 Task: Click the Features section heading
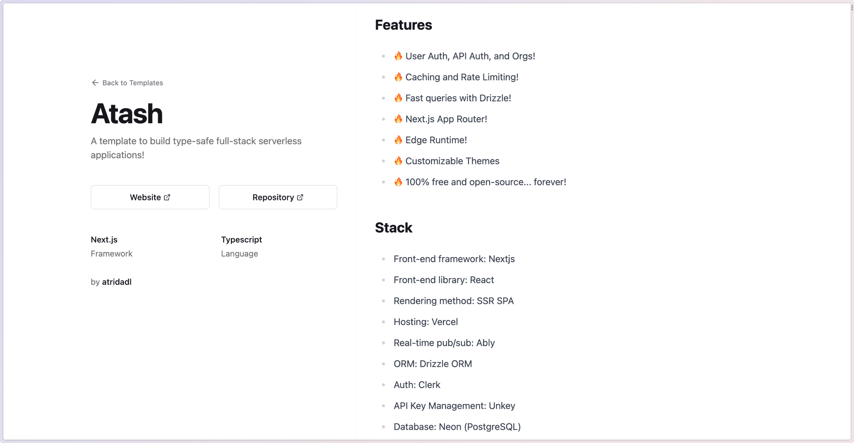click(x=404, y=25)
